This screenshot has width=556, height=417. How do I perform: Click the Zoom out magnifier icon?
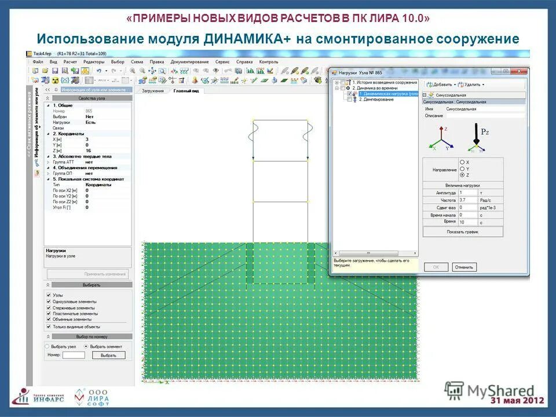click(x=142, y=71)
